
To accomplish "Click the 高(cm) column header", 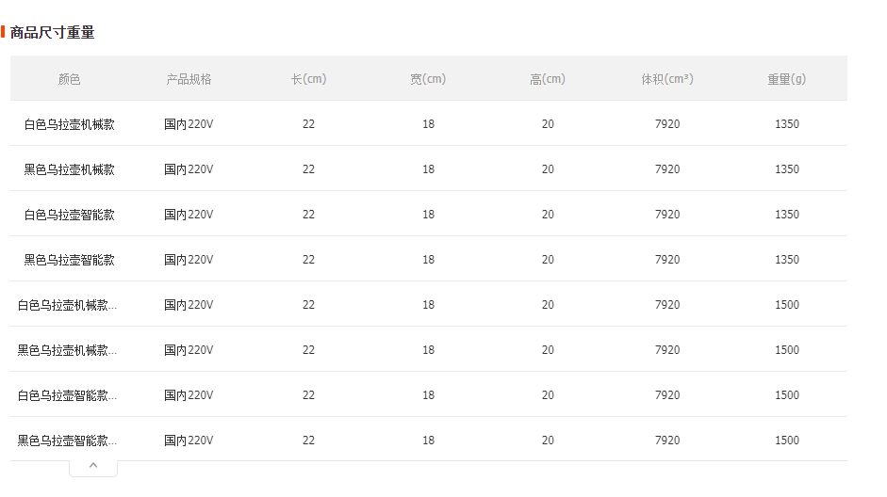I will pyautogui.click(x=548, y=79).
